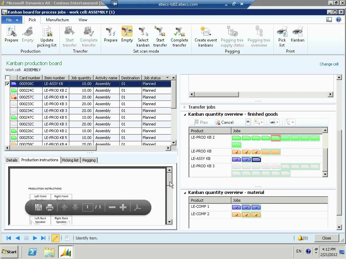Viewport: 346px width, 259px height.
Task: Select first blue LE-COMP 1 kanban
Action: pos(236,207)
